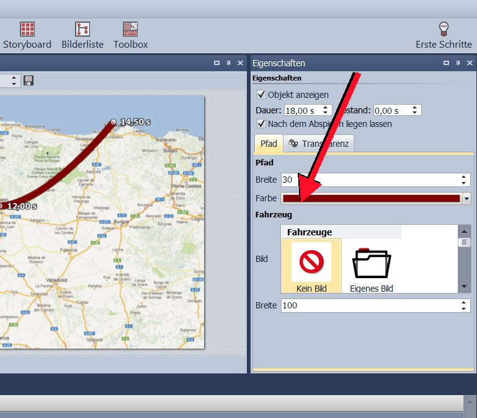
Task: Toggle Nach dem Abspielen liegen lassen
Action: click(261, 124)
